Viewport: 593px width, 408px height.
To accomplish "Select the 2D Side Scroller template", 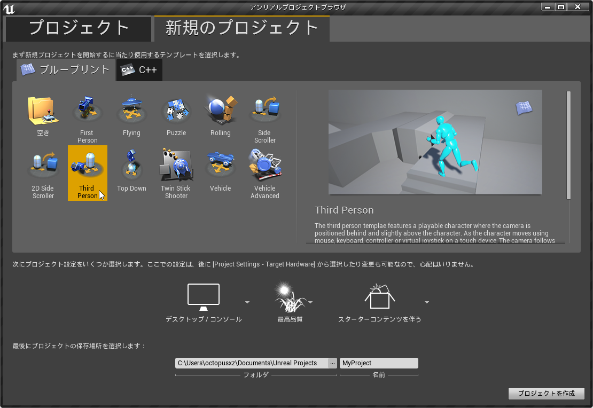I will pyautogui.click(x=43, y=173).
